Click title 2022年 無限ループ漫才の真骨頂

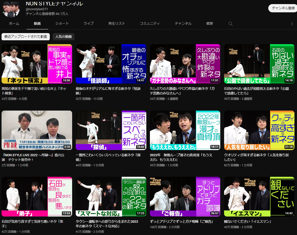click(x=181, y=157)
